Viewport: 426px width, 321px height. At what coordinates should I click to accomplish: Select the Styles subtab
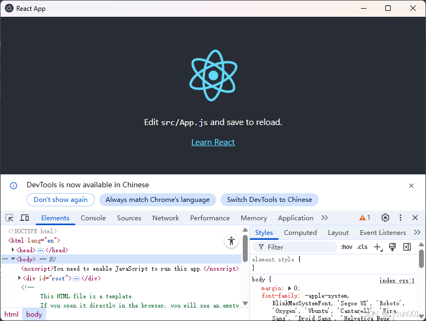[264, 233]
